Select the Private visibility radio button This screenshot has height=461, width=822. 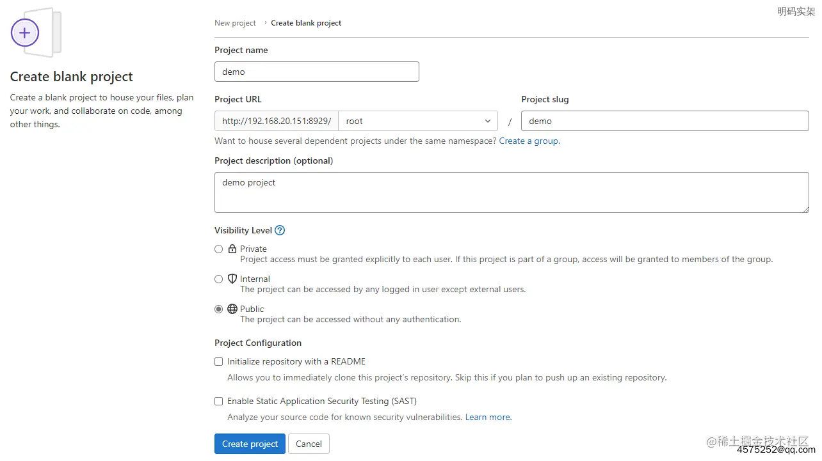pos(219,249)
